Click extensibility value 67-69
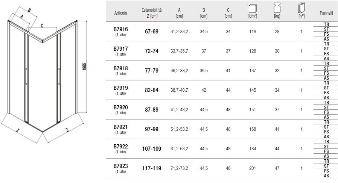 tap(152, 32)
